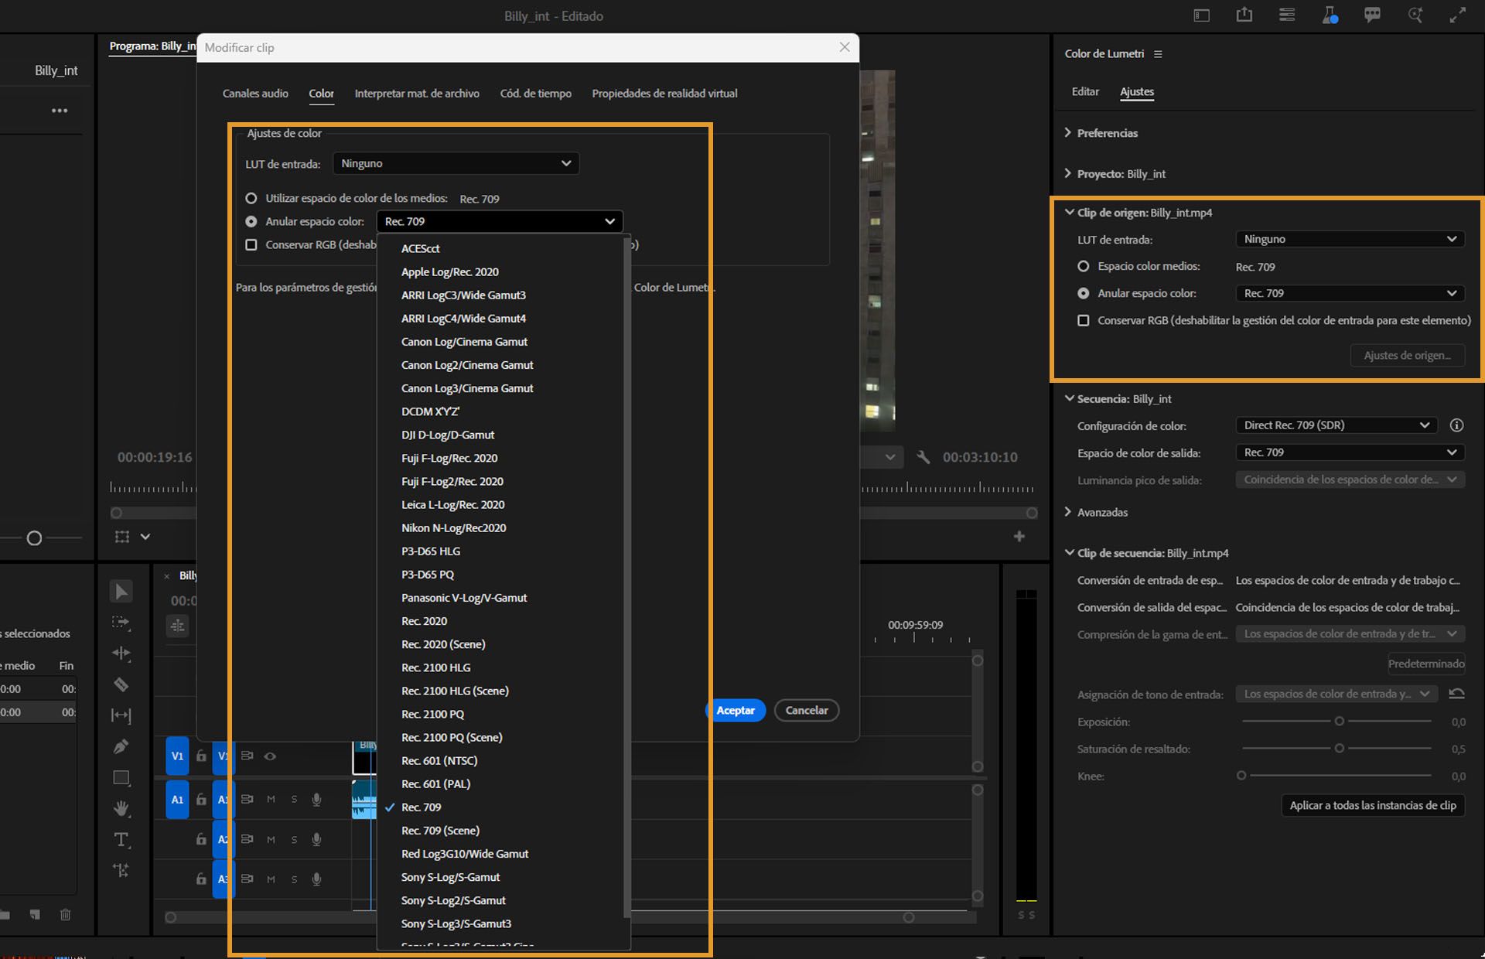The height and width of the screenshot is (959, 1485).
Task: Select Rec. 709 (Scene) from the color space list
Action: click(x=440, y=830)
